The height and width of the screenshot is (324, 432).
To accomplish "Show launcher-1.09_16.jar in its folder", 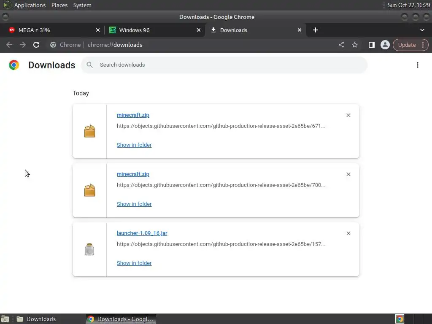I will click(134, 263).
